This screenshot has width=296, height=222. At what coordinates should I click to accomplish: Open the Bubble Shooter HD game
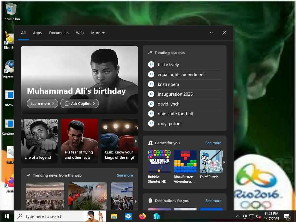click(160, 167)
